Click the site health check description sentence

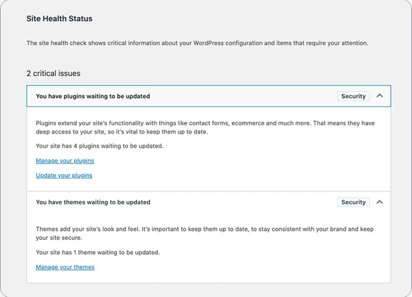click(x=197, y=43)
